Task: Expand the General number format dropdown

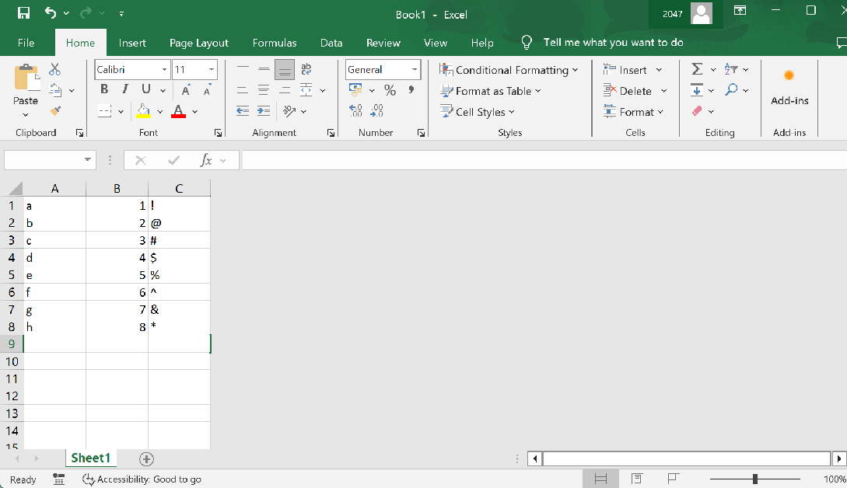Action: click(414, 70)
